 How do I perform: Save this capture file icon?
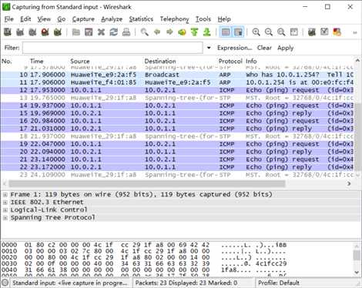[89, 32]
